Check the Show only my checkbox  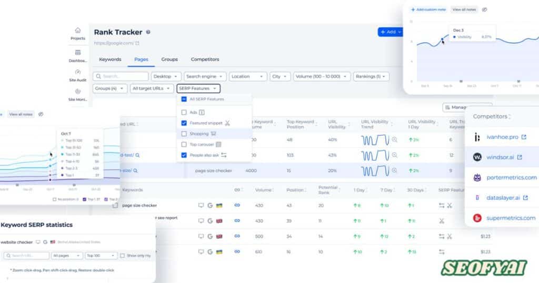pyautogui.click(x=122, y=256)
